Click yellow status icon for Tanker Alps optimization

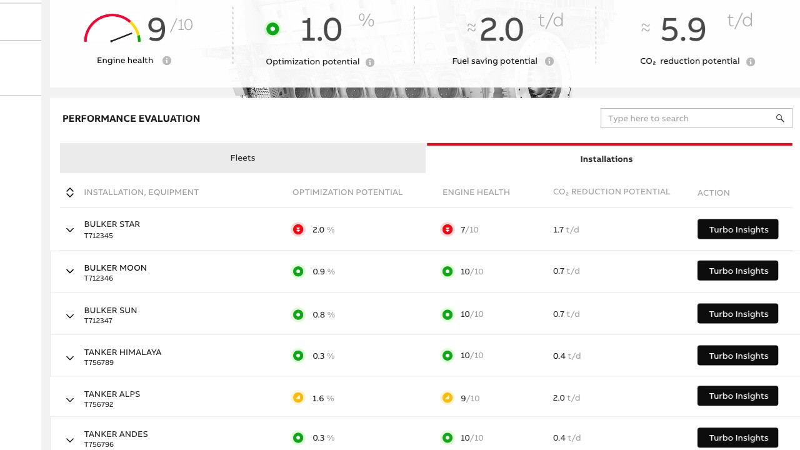298,398
